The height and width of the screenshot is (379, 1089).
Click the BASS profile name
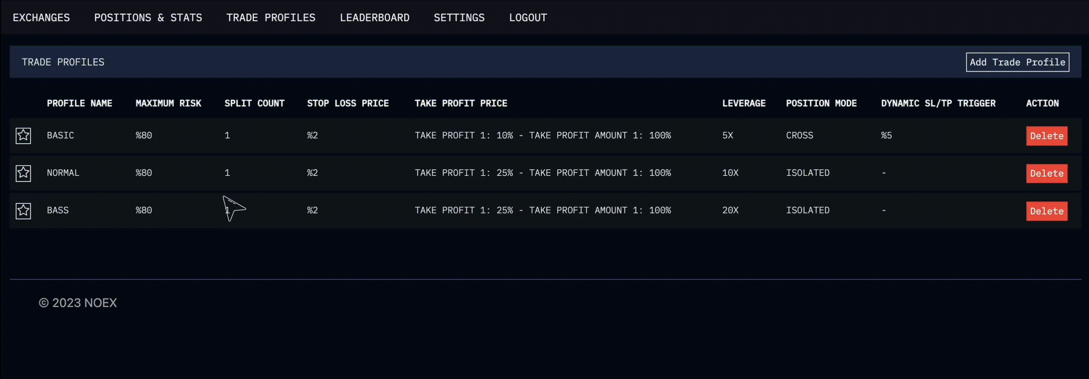pyautogui.click(x=58, y=211)
